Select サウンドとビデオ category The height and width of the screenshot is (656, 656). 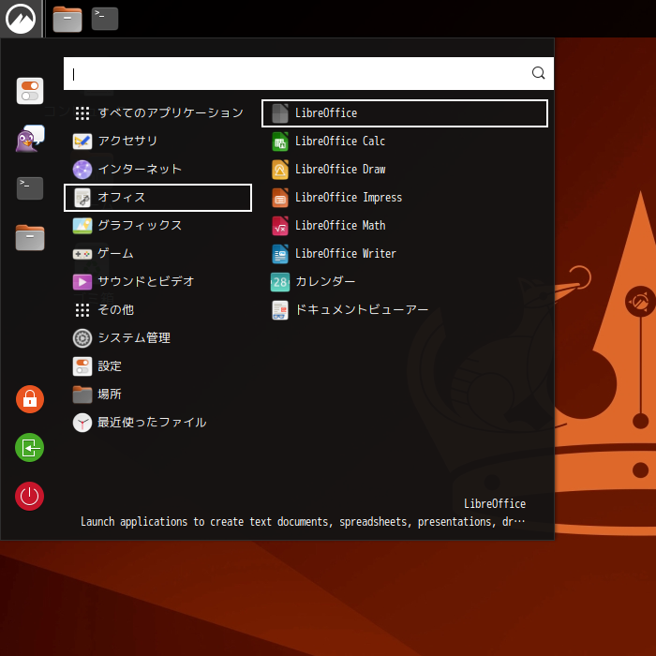click(x=157, y=281)
